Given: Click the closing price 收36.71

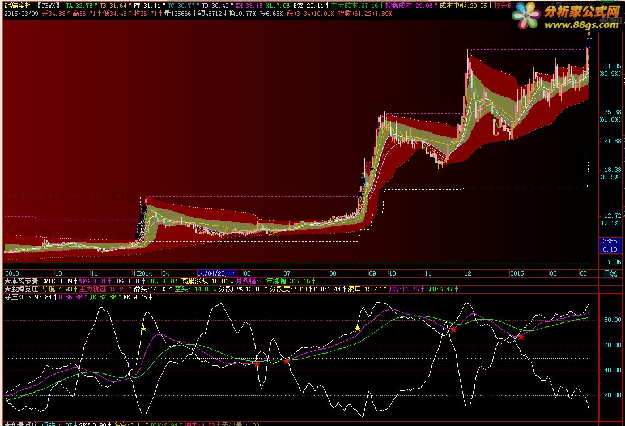Looking at the screenshot, I should coord(145,14).
